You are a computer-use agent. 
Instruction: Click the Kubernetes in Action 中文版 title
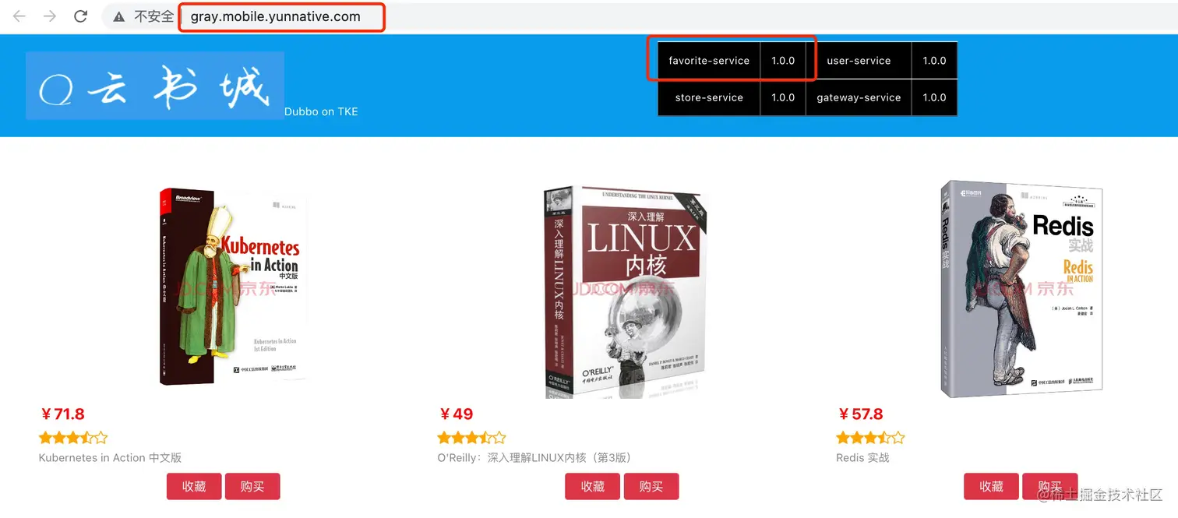[x=110, y=457]
